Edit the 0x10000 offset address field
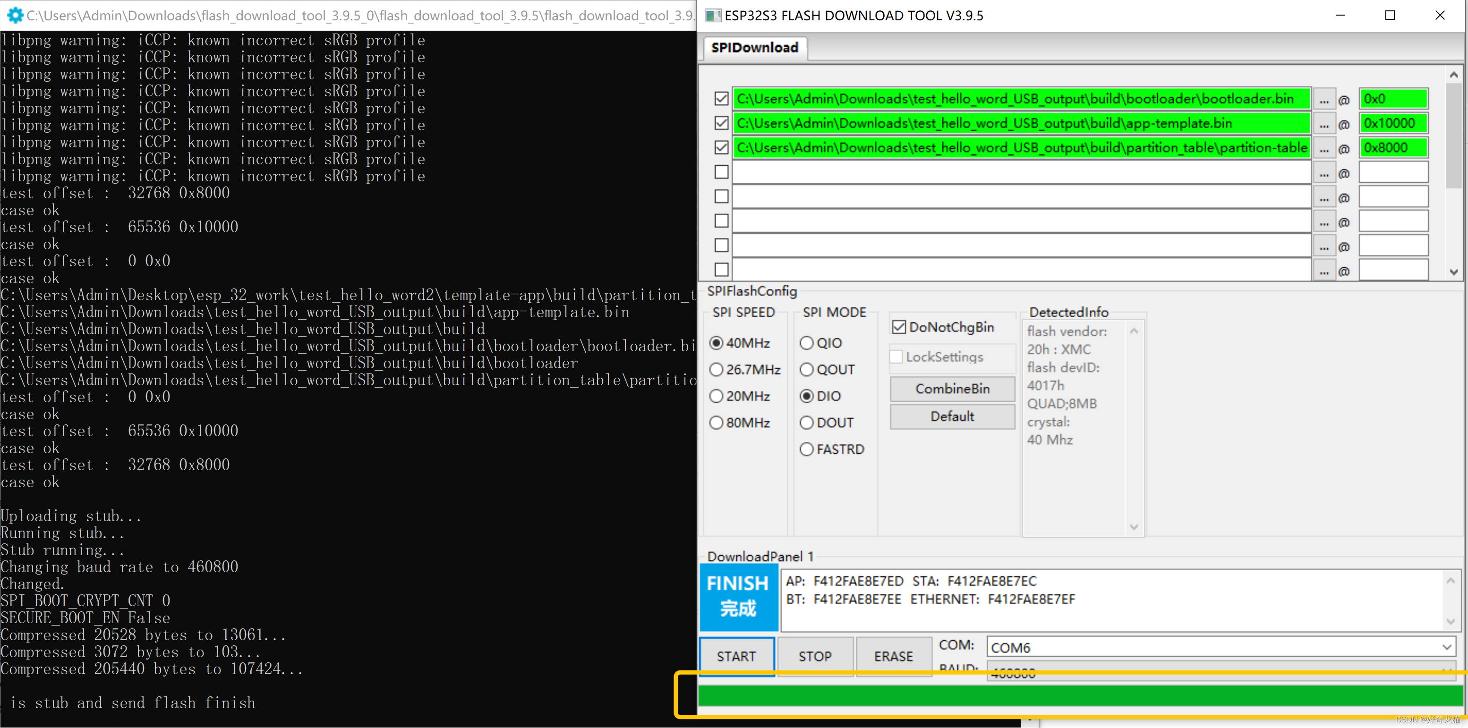This screenshot has height=728, width=1468. point(1394,124)
